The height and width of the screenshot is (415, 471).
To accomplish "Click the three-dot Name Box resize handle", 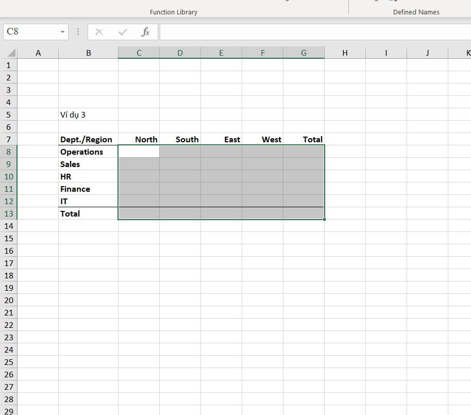I will pyautogui.click(x=78, y=32).
